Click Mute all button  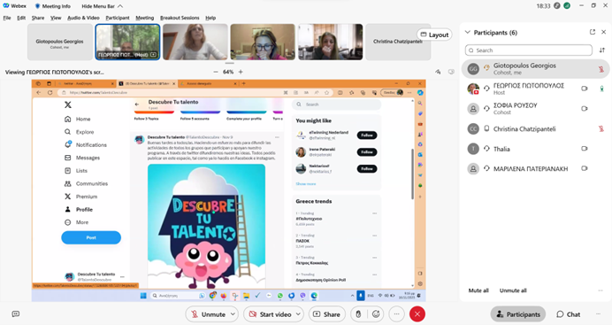click(x=478, y=290)
